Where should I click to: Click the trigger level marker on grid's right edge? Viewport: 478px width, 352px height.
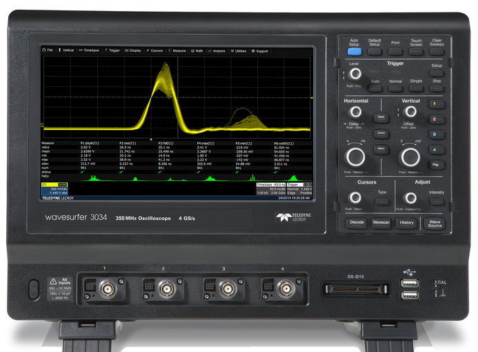(x=311, y=97)
